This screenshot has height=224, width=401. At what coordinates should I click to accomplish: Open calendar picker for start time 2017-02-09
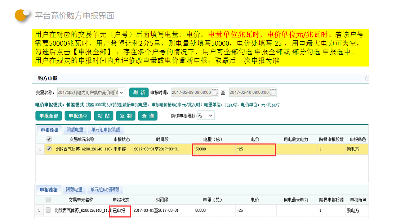215,92
